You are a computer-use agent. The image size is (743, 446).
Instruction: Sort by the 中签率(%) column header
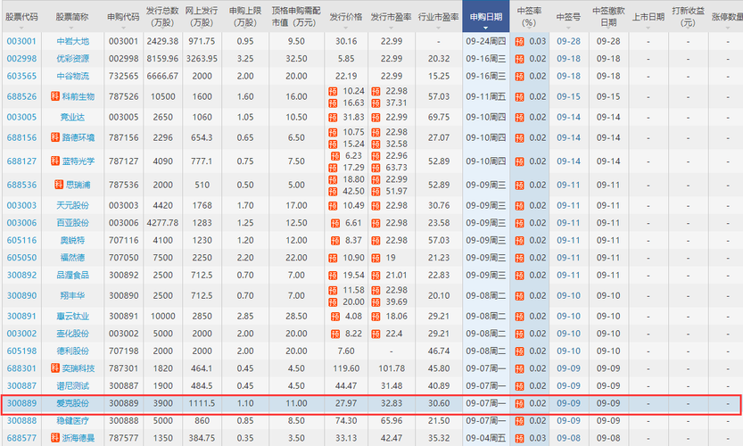tap(529, 17)
